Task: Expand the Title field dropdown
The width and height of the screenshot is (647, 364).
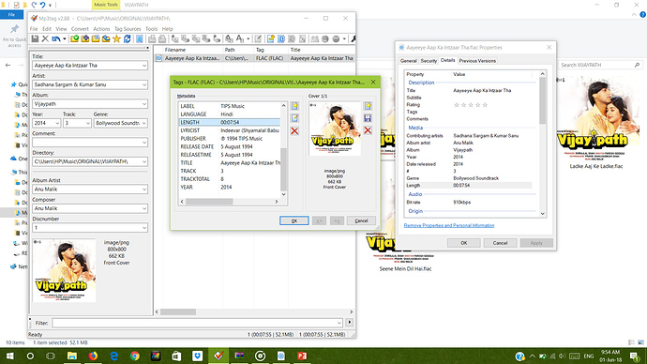Action: pos(144,66)
